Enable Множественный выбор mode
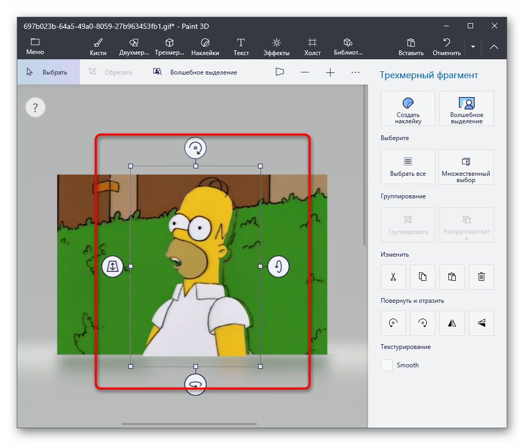 pos(466,167)
